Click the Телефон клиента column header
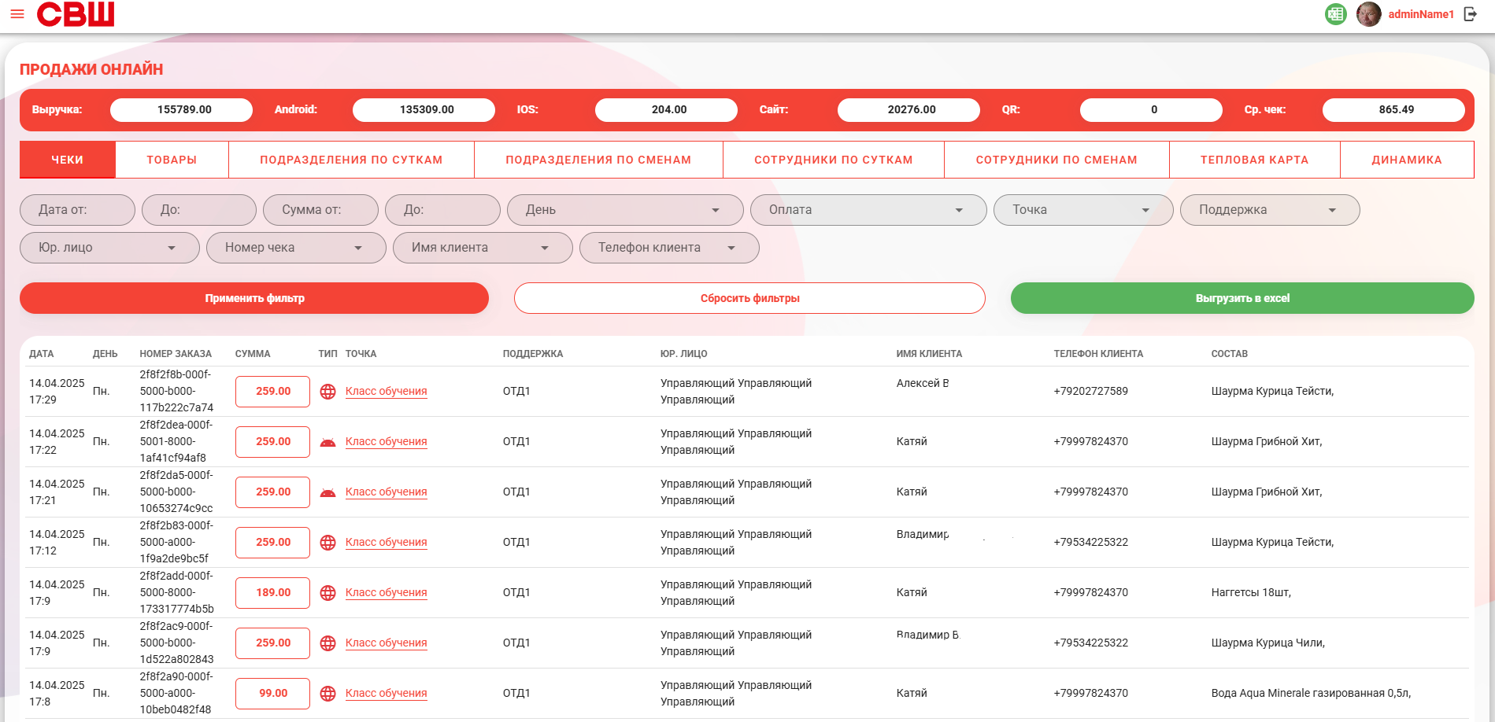1495x722 pixels. click(1098, 354)
